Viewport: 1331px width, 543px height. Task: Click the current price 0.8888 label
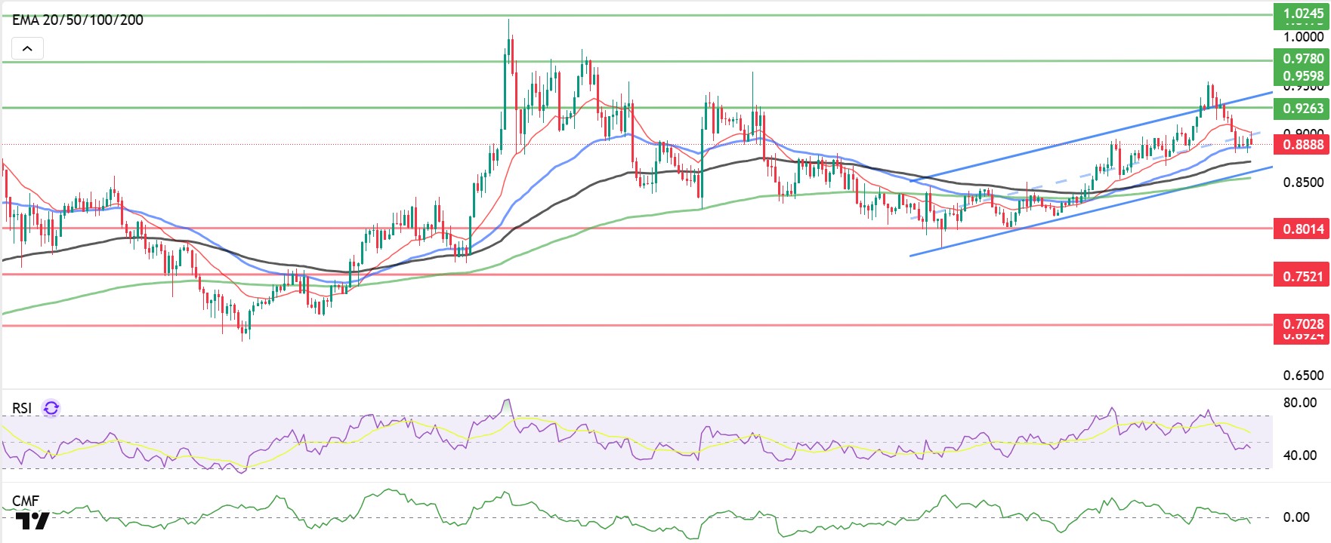click(x=1302, y=144)
